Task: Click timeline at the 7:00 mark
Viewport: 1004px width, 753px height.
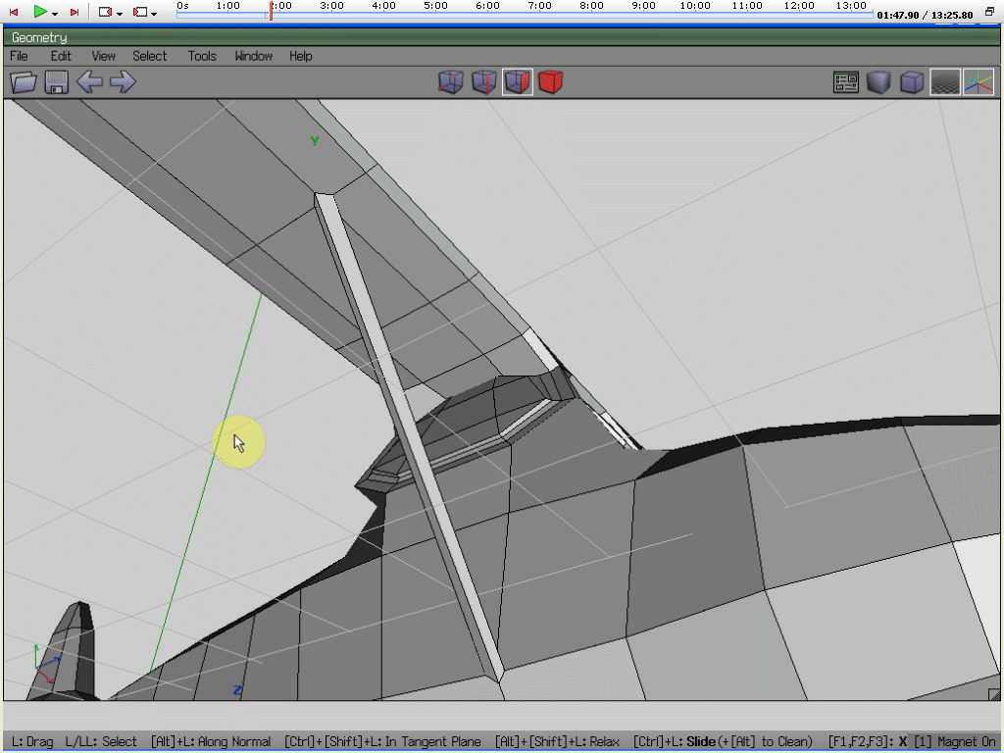Action: 539,15
